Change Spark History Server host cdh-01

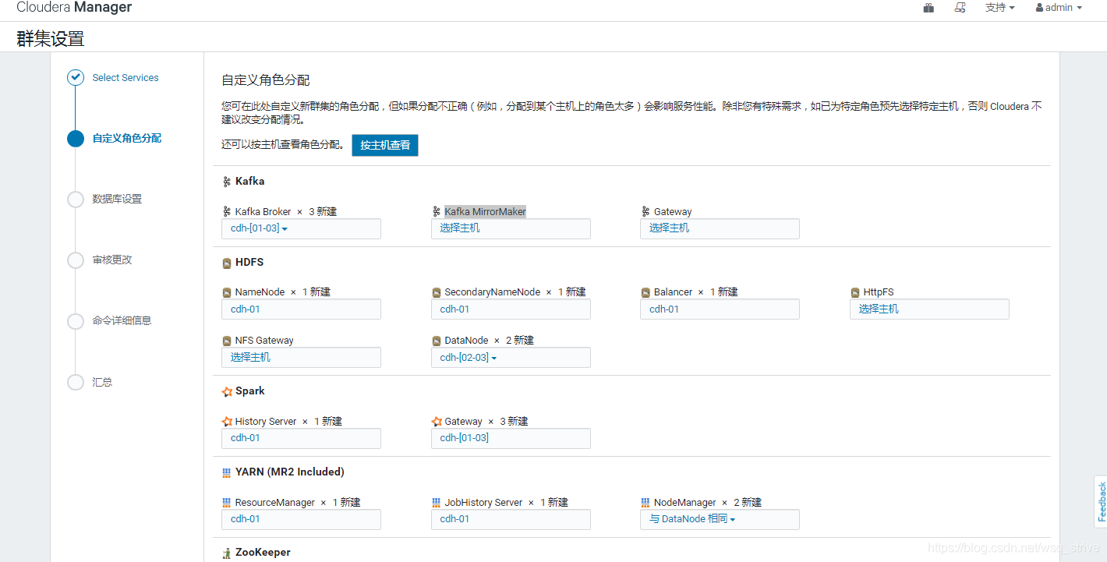click(301, 438)
